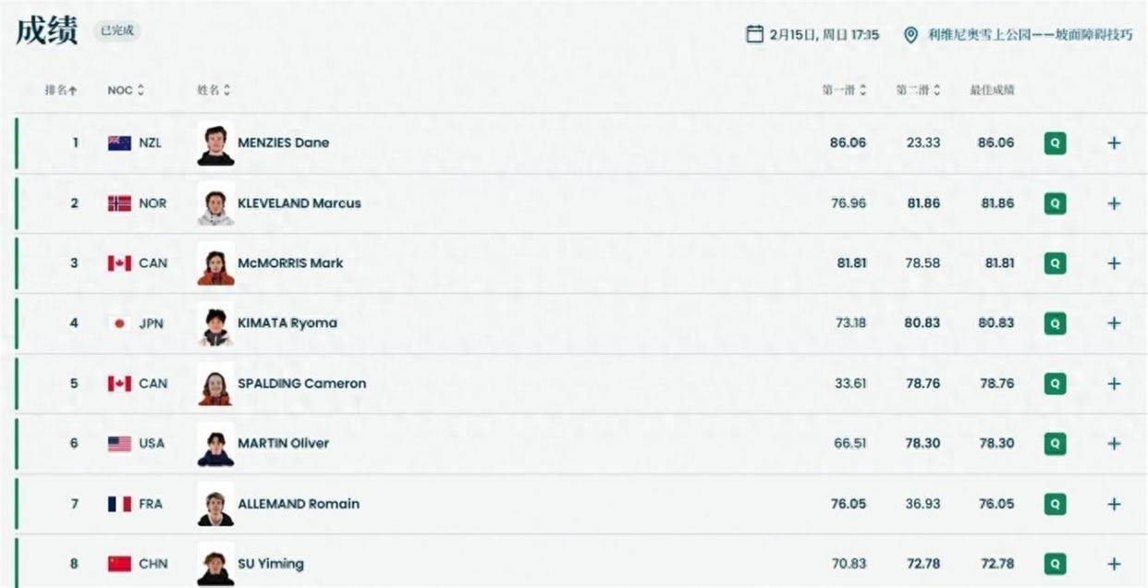Click the calendar icon beside the date

pos(754,34)
